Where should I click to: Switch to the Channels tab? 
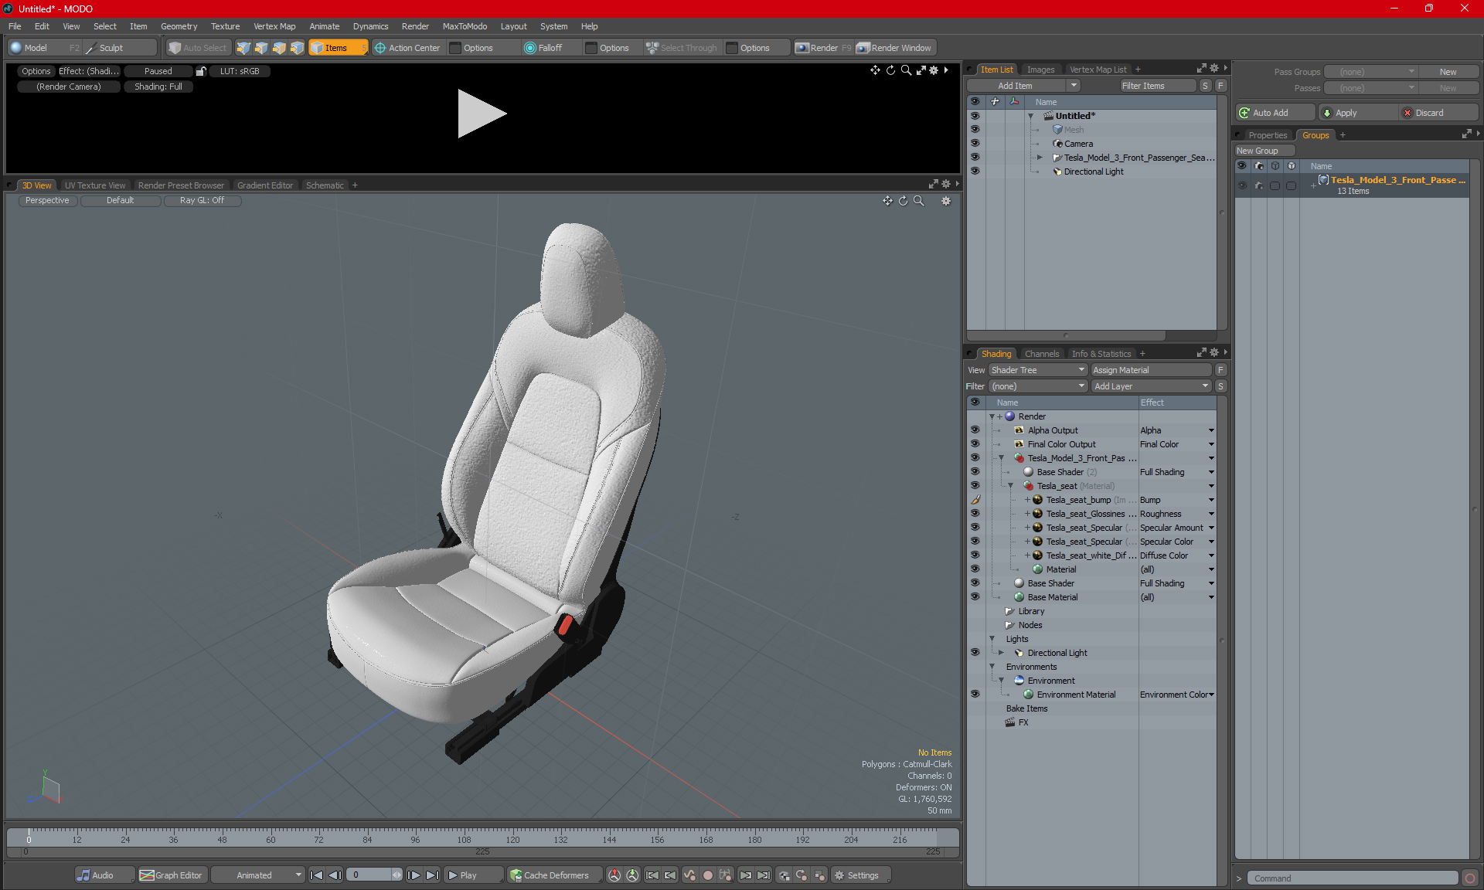pyautogui.click(x=1041, y=354)
